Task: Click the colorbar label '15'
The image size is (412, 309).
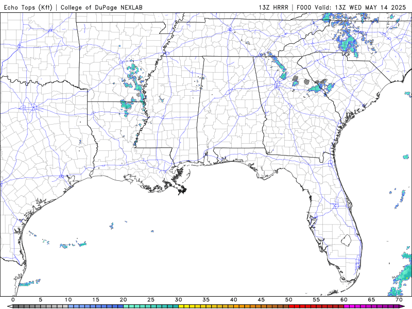Action: pos(96,300)
